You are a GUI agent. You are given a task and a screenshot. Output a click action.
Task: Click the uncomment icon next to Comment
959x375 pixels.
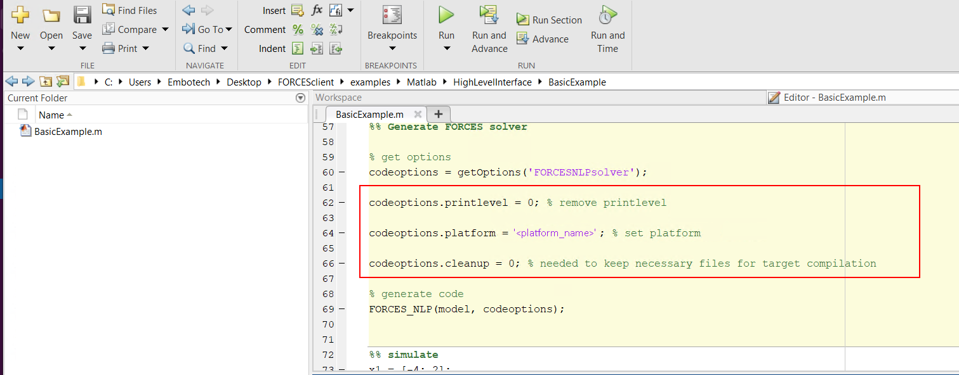click(x=317, y=30)
